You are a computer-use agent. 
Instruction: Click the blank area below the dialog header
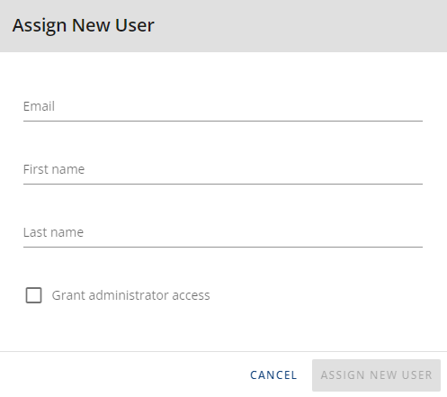pyautogui.click(x=223, y=72)
